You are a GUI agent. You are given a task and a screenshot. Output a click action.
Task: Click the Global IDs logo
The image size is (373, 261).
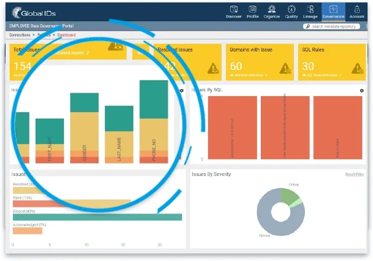(x=34, y=12)
